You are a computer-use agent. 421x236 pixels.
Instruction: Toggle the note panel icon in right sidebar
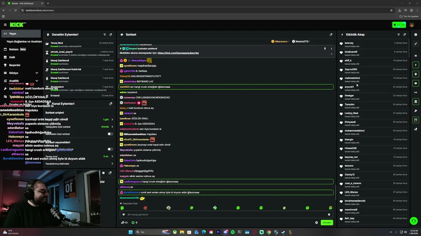tap(416, 74)
